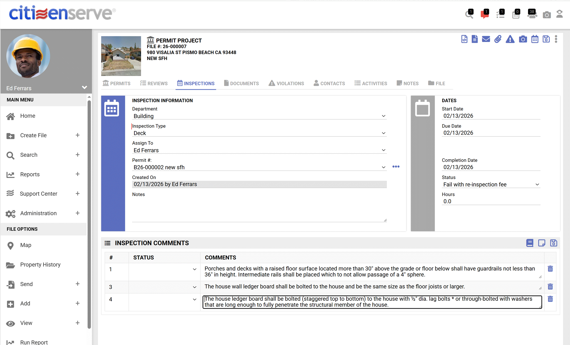Viewport: 570px width, 345px height.
Task: Open the top header camera icon
Action: (x=547, y=15)
